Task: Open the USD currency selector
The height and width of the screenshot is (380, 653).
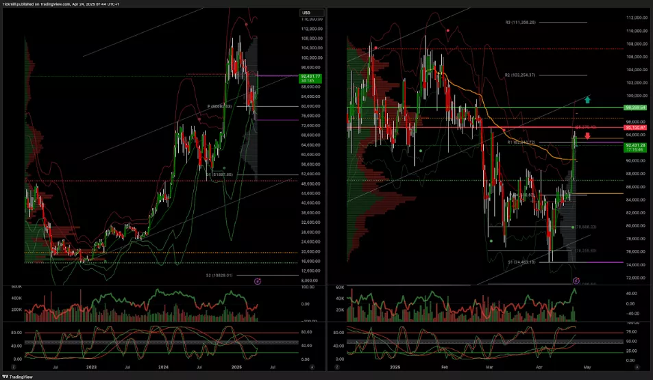Action: (x=306, y=13)
